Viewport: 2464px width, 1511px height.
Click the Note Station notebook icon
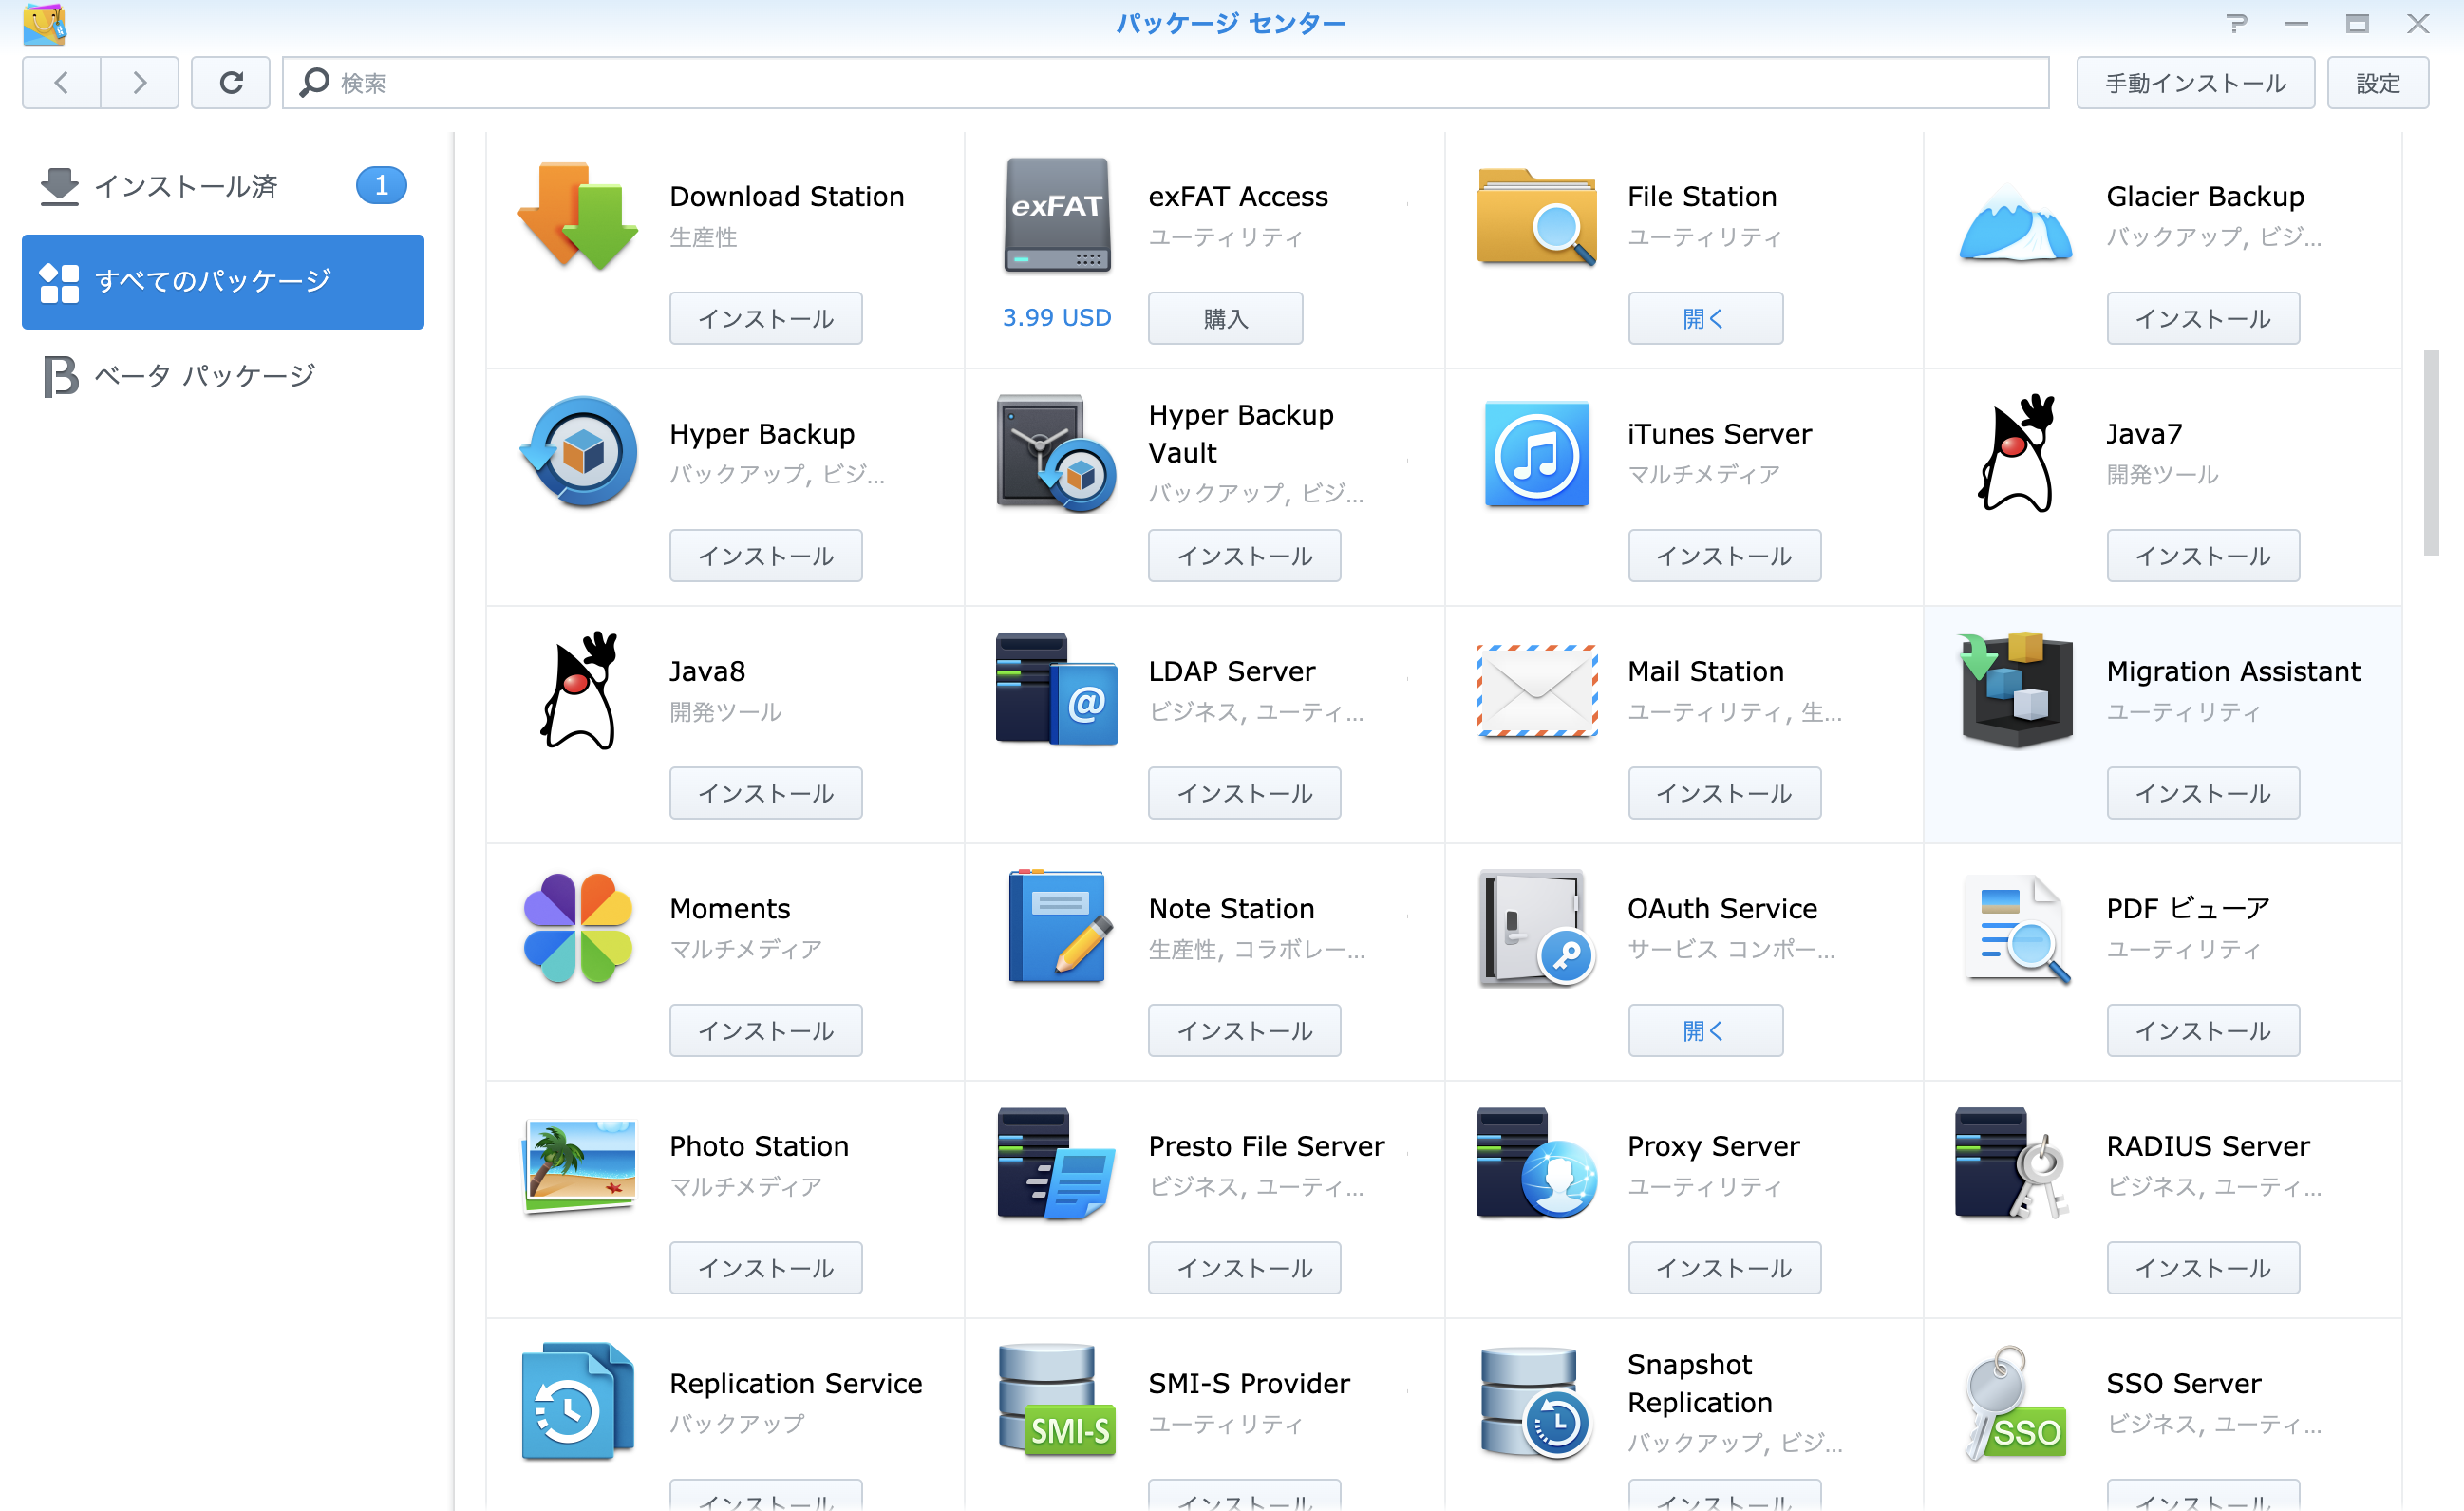[1058, 927]
